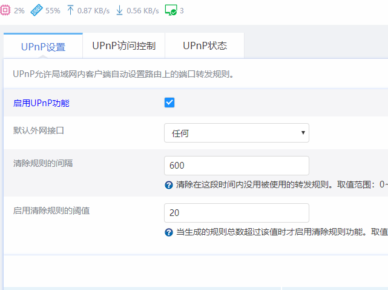Screen dimensions: 388x290
Task: Click the 0.56 KB/s download rate text
Action: pos(142,11)
